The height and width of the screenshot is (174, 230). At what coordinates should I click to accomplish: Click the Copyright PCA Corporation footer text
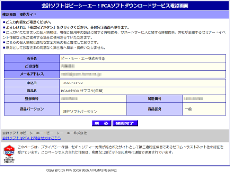[x=82, y=170]
